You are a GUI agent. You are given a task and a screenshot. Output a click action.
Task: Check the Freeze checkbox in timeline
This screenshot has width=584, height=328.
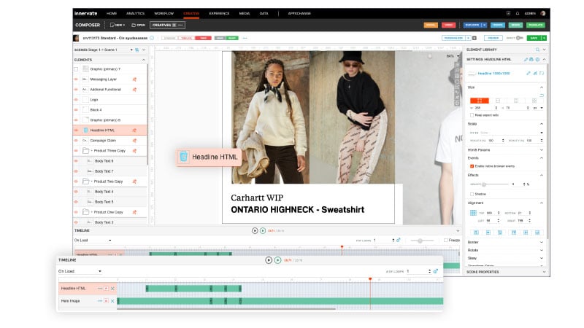(446, 239)
